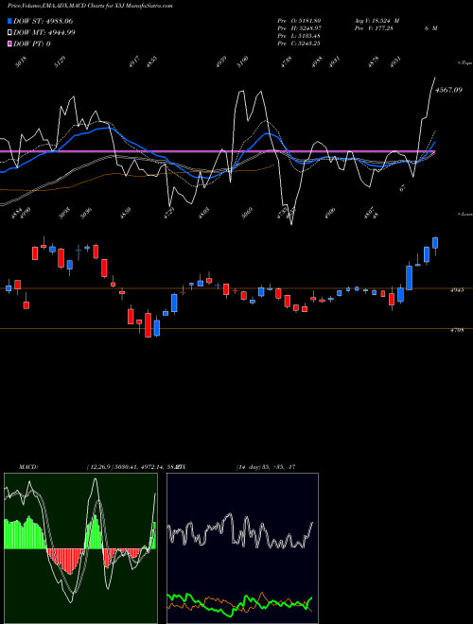Click the ADX (14 day) values text
The width and height of the screenshot is (473, 624).
[x=266, y=467]
